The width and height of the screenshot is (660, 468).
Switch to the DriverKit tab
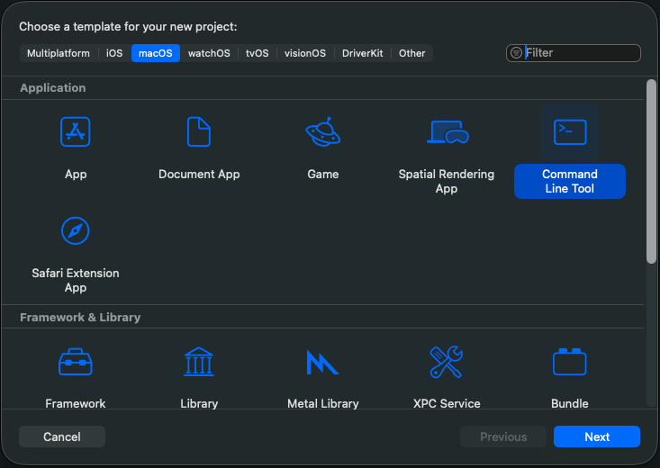coord(362,53)
